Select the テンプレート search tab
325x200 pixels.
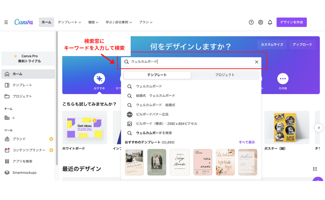[157, 75]
